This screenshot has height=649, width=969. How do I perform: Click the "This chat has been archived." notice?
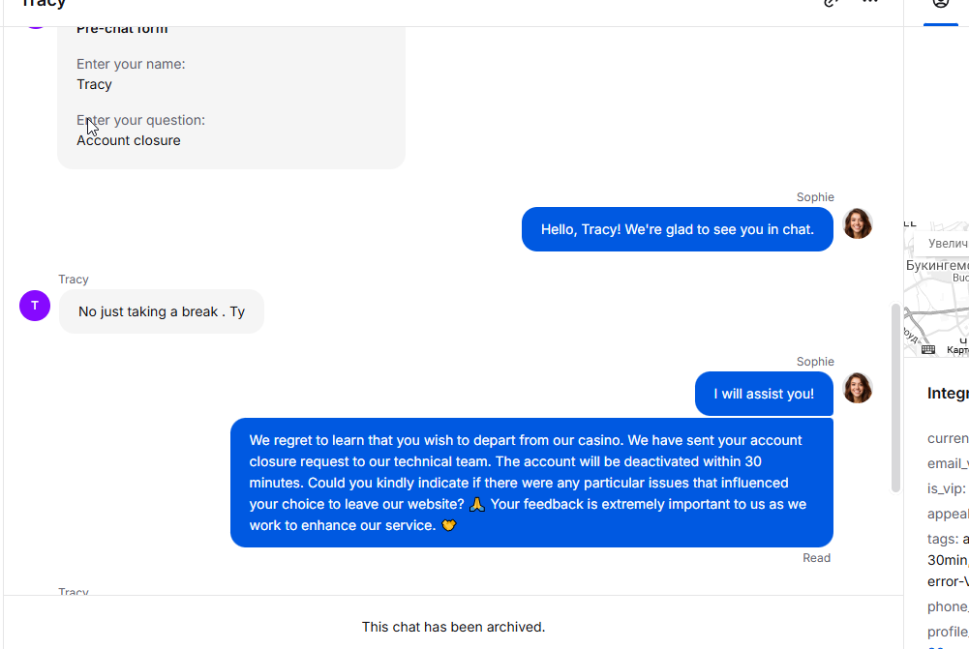(453, 627)
